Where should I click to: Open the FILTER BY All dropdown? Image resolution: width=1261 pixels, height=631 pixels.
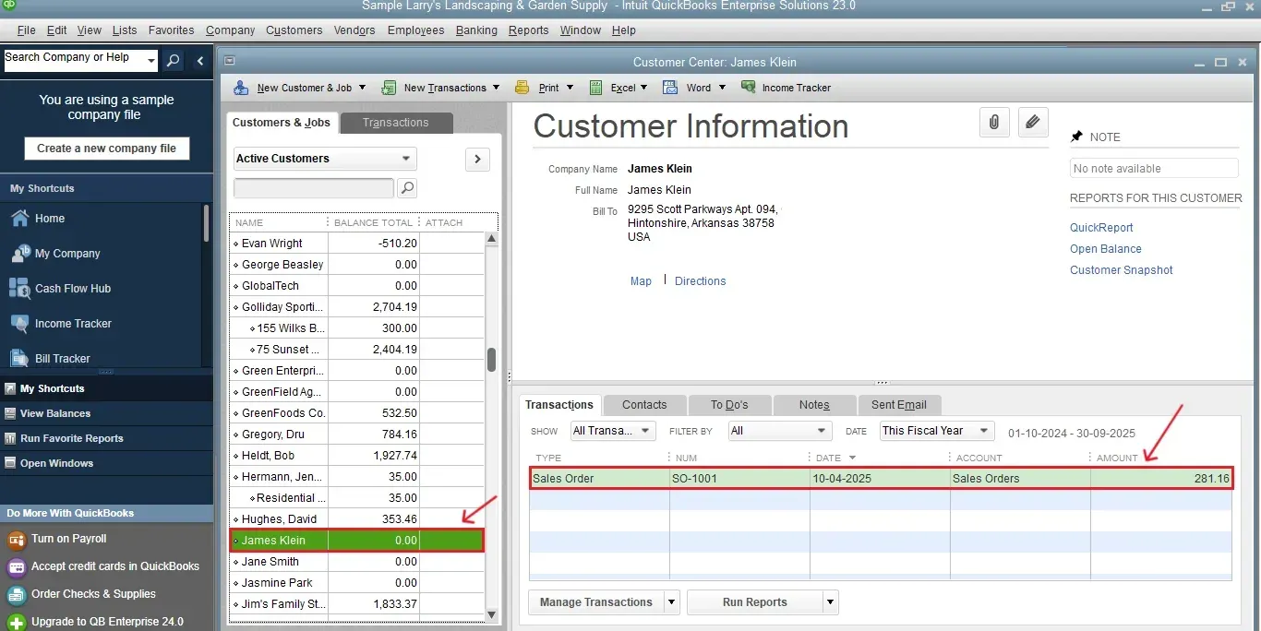(x=780, y=431)
